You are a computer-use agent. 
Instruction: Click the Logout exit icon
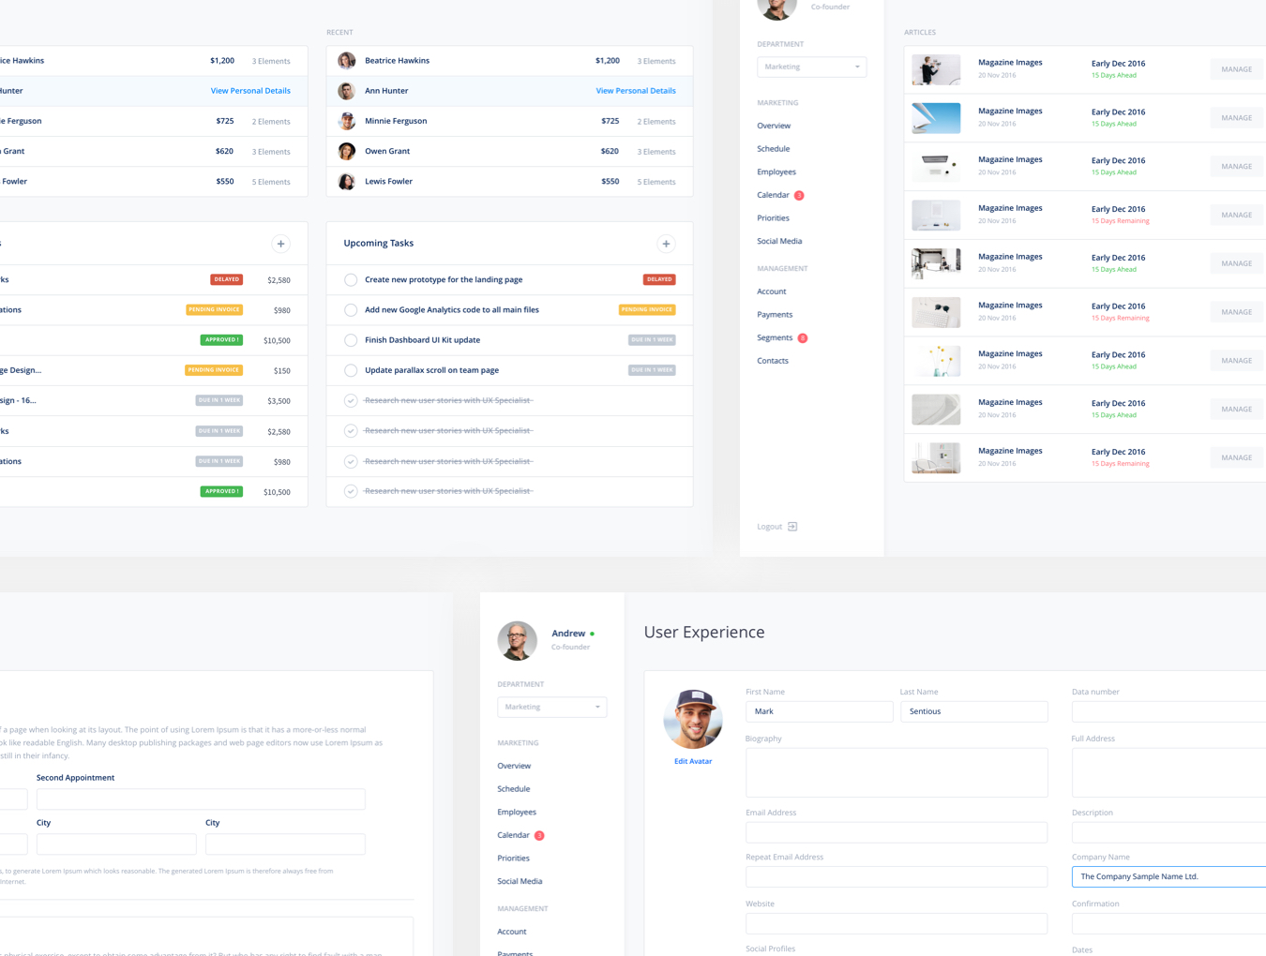click(x=792, y=527)
